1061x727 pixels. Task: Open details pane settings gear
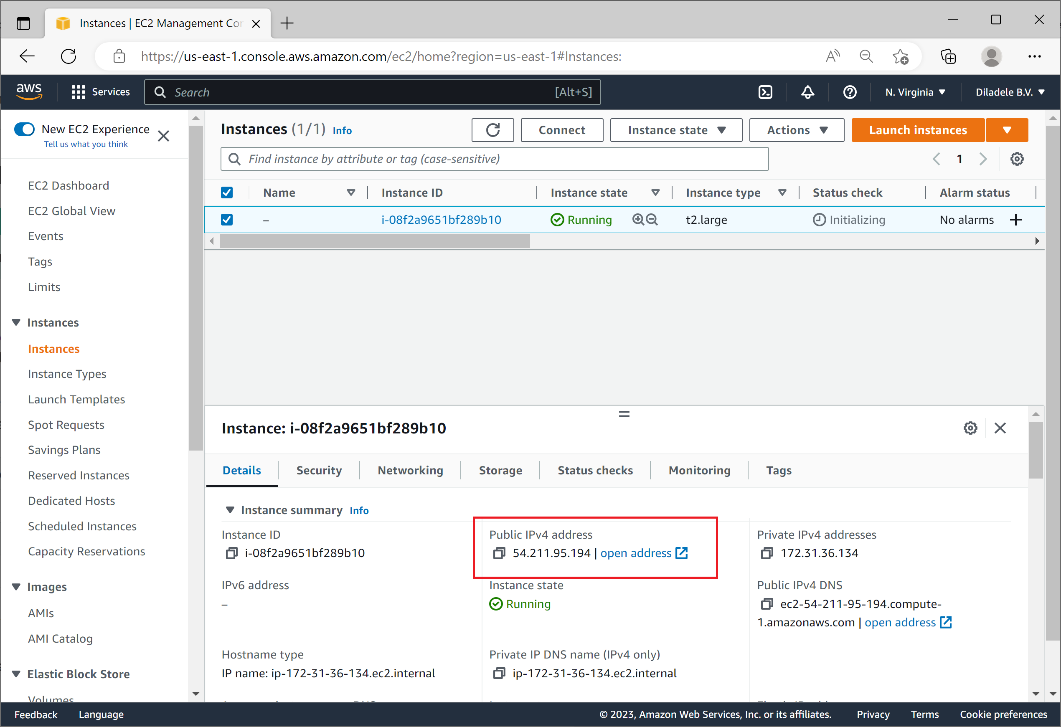click(970, 428)
